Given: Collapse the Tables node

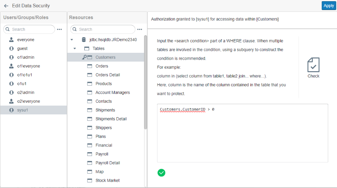Looking at the screenshot, I should [75, 48].
